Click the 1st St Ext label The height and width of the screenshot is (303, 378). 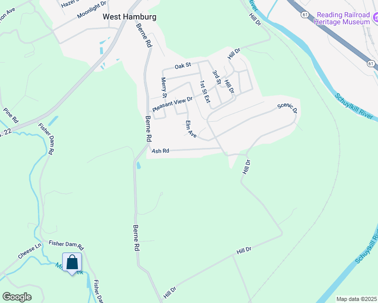pos(205,91)
